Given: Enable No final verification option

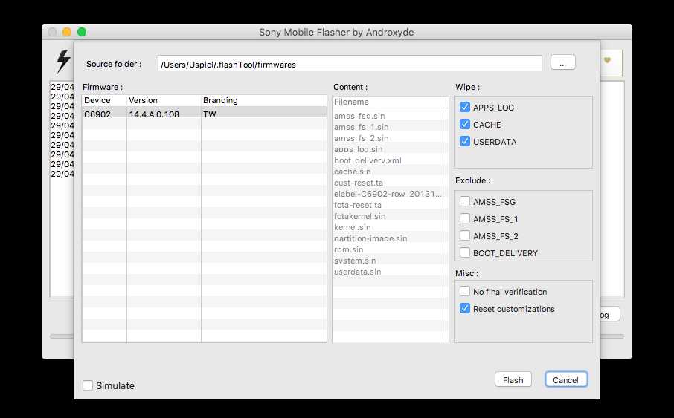Looking at the screenshot, I should [465, 291].
